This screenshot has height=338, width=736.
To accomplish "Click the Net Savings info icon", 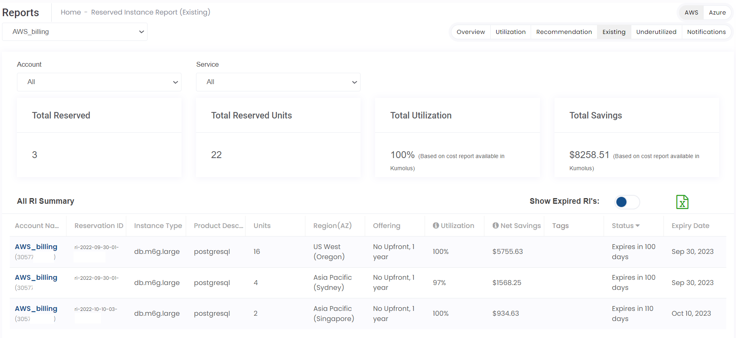I will [x=496, y=226].
